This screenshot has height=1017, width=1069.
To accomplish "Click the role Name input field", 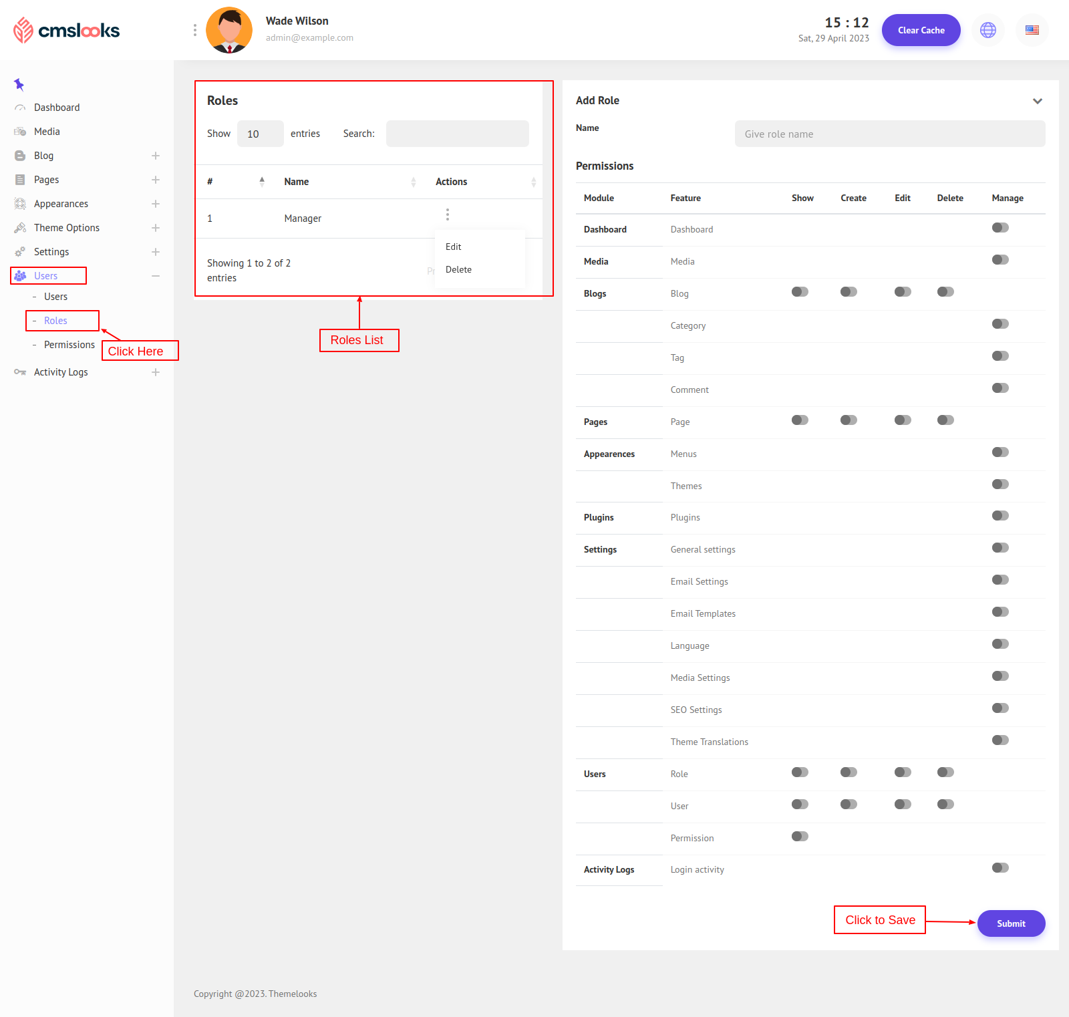I will (x=889, y=134).
